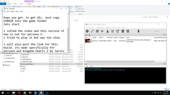Screen dimensions: 170x95
Task: Open File Explorer taskbar icon
Action: [14, 93]
